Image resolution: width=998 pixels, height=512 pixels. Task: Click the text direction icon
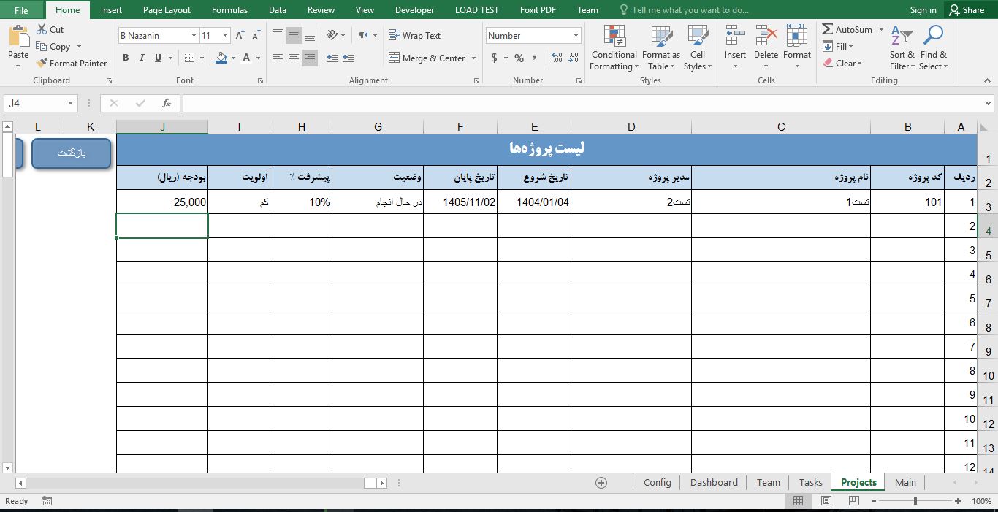[363, 34]
